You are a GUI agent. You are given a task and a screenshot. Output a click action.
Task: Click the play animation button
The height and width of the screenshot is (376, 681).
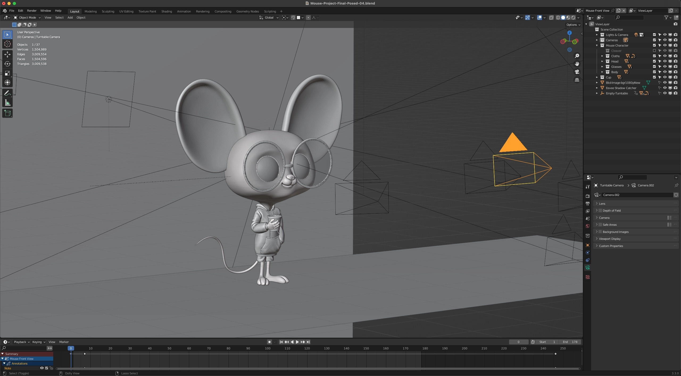[297, 342]
